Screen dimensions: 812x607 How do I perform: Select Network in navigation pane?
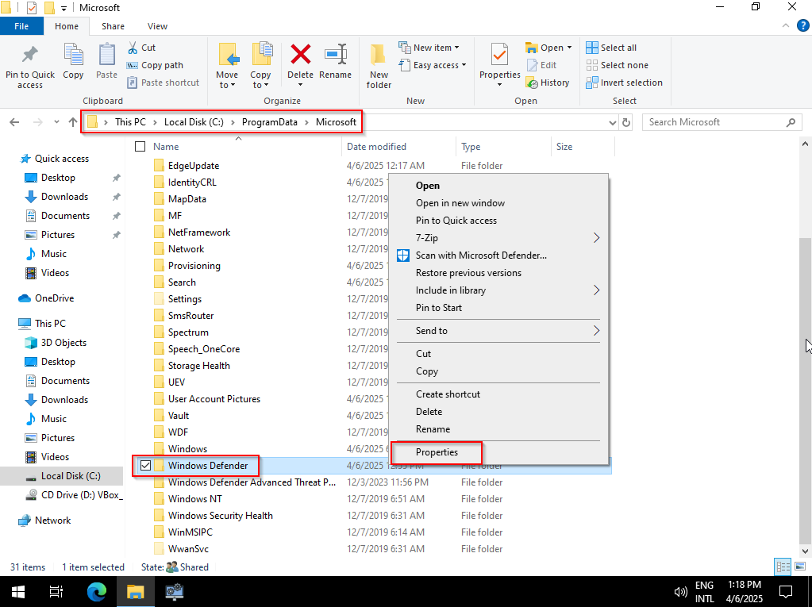point(52,521)
